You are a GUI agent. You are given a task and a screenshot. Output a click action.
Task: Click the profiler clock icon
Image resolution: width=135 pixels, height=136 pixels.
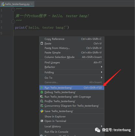42,101
